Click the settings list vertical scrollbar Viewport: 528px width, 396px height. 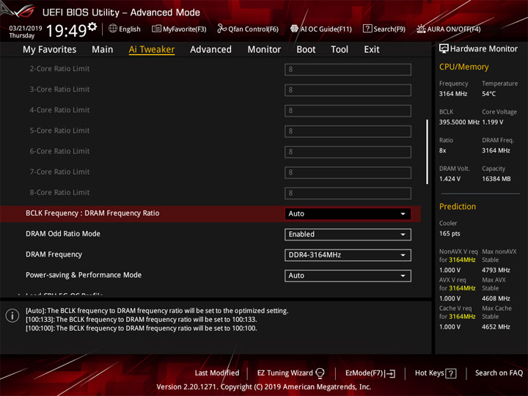coord(428,152)
